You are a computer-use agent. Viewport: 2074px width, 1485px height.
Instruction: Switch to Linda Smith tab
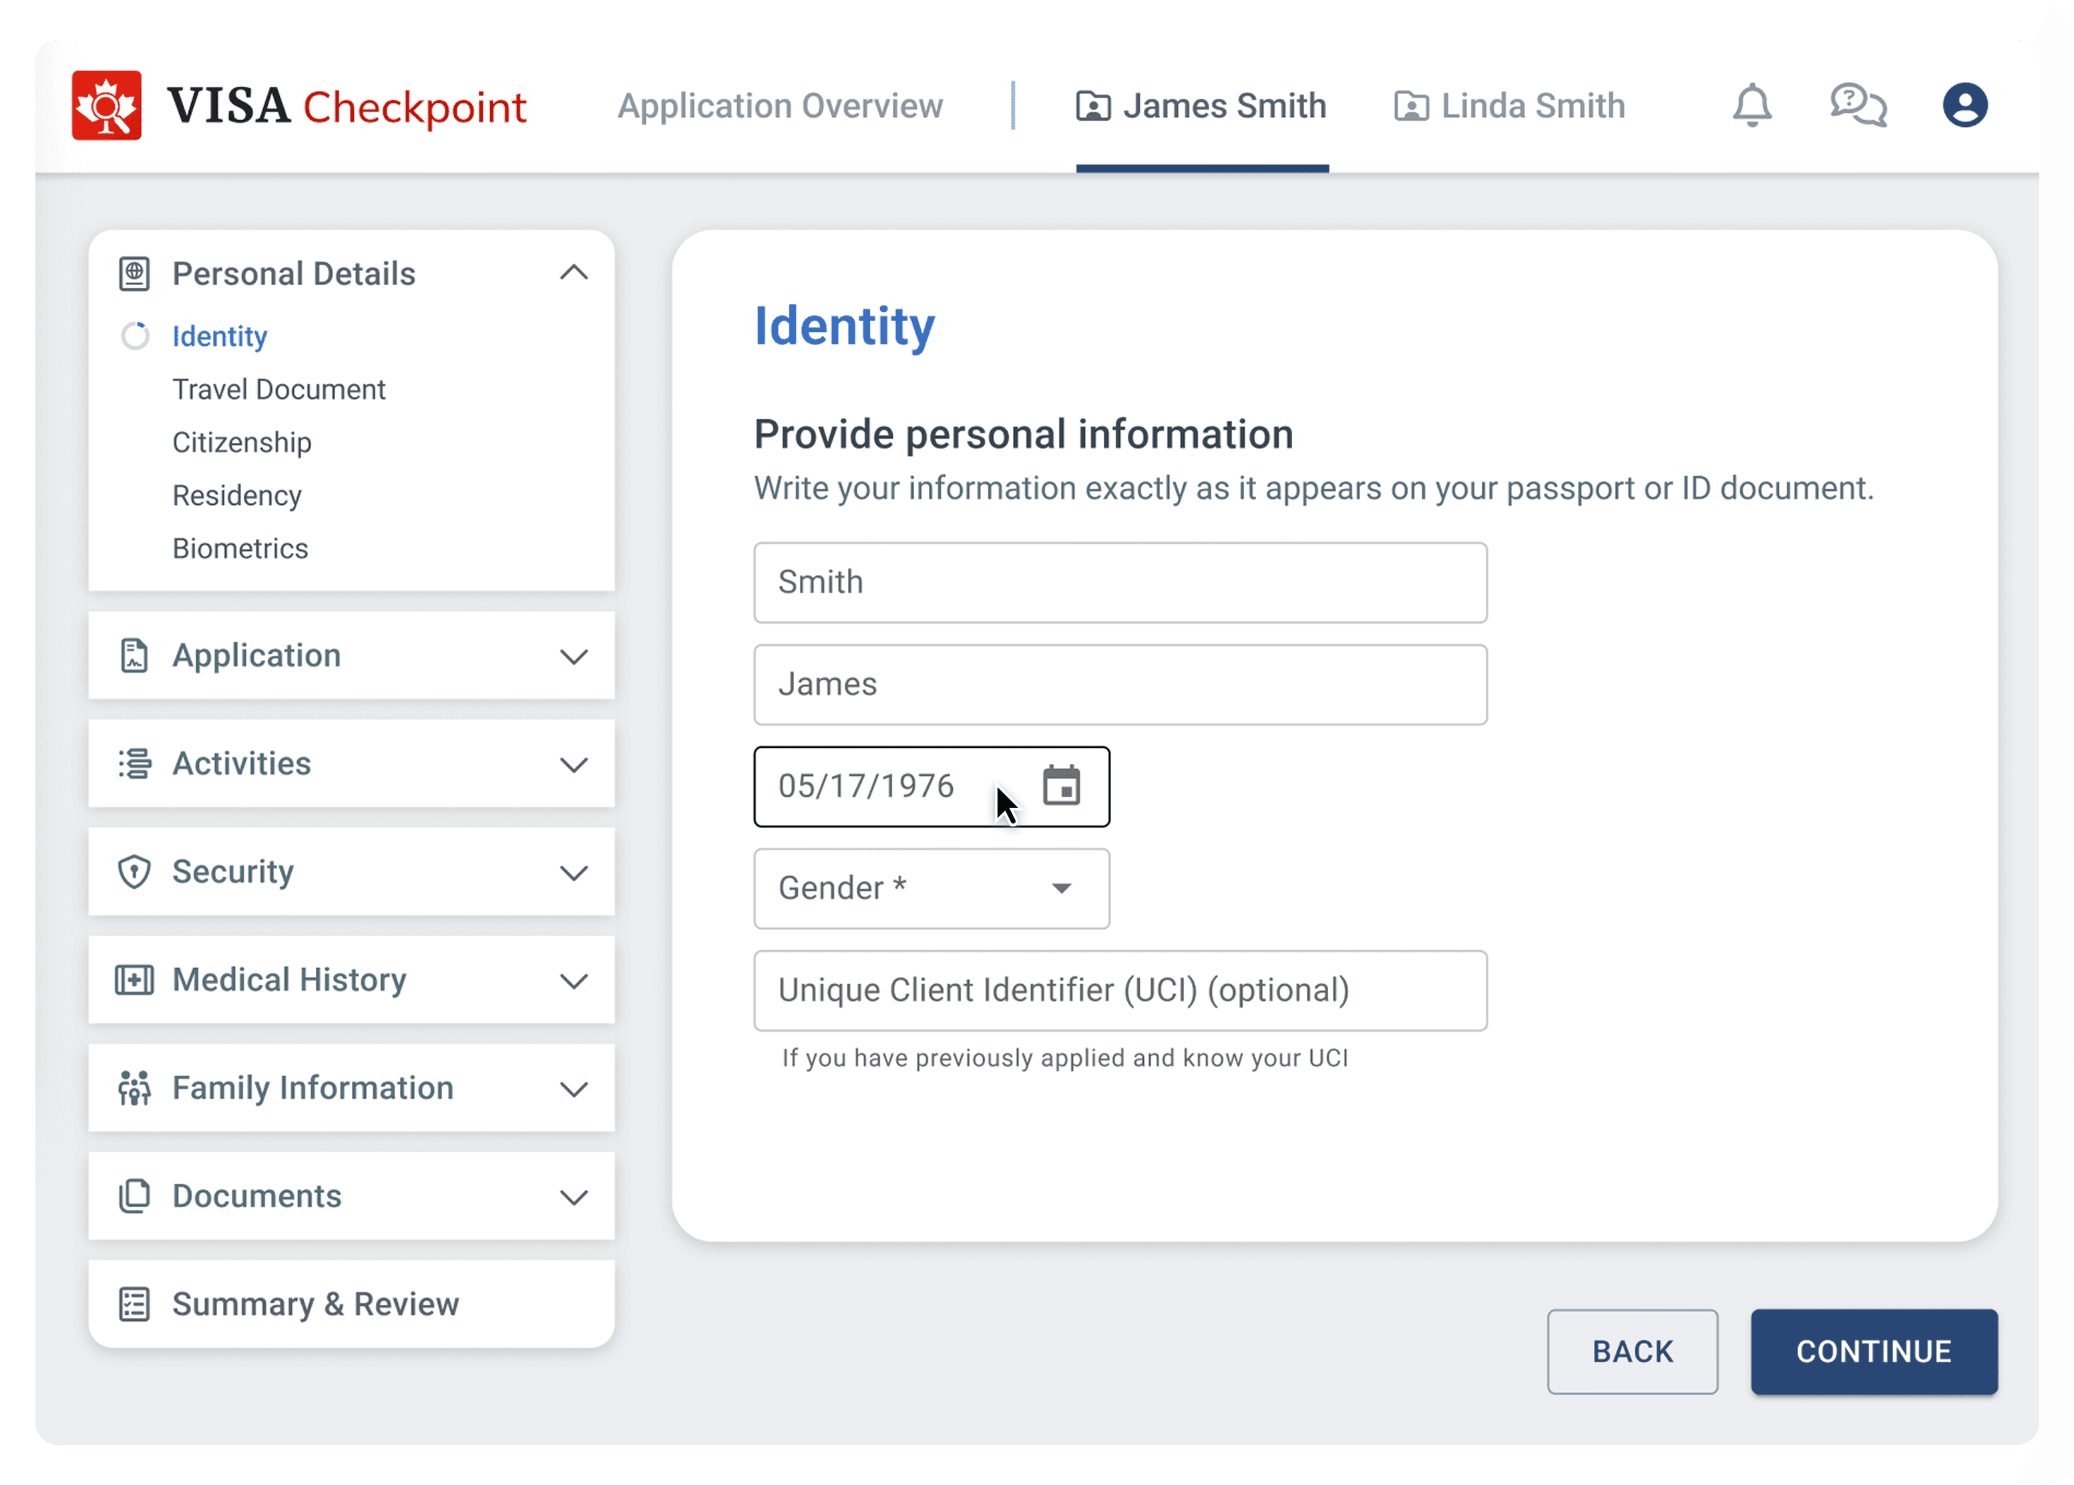click(1510, 106)
